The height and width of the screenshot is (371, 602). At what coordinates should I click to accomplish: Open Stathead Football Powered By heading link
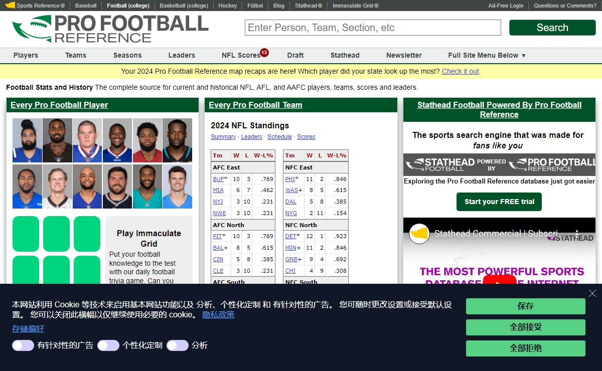pos(499,110)
